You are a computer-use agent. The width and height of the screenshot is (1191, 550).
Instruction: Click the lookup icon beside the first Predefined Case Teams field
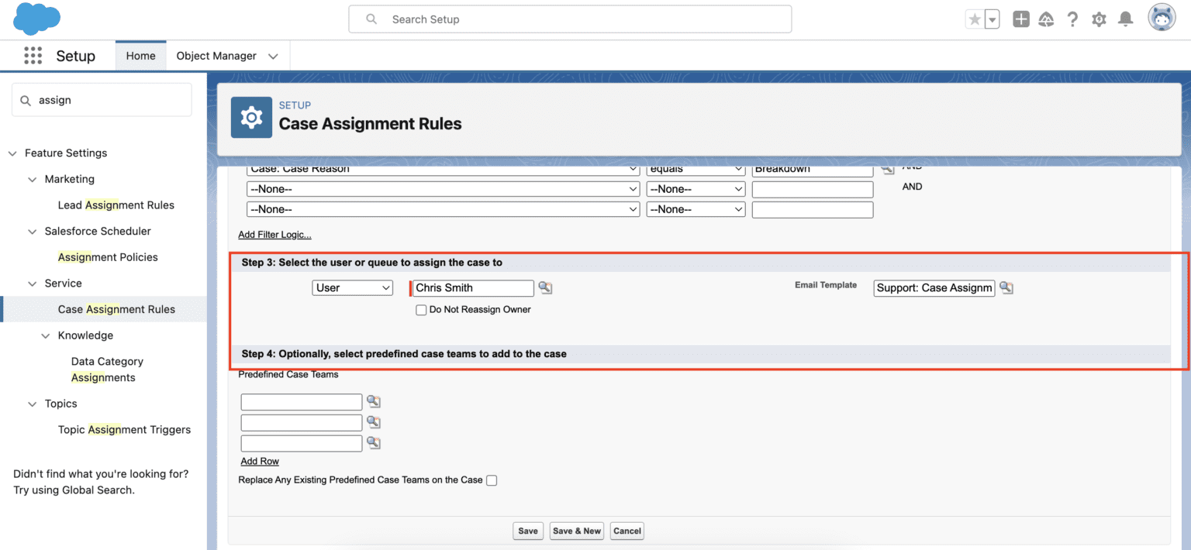(x=373, y=401)
